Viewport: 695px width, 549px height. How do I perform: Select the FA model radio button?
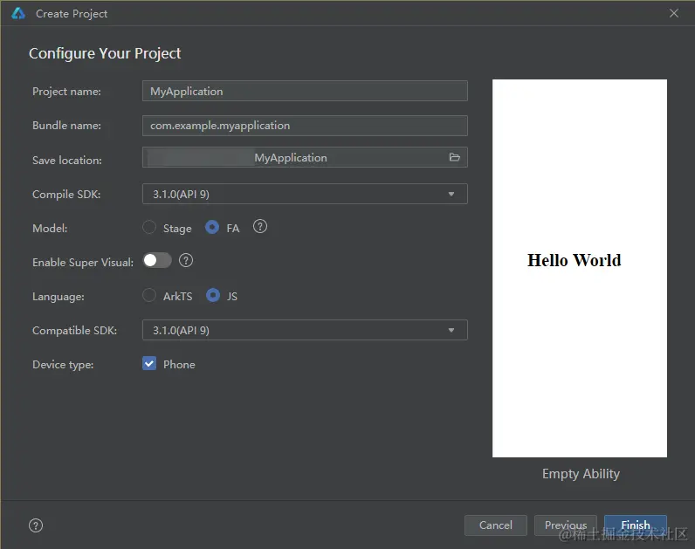pos(212,227)
